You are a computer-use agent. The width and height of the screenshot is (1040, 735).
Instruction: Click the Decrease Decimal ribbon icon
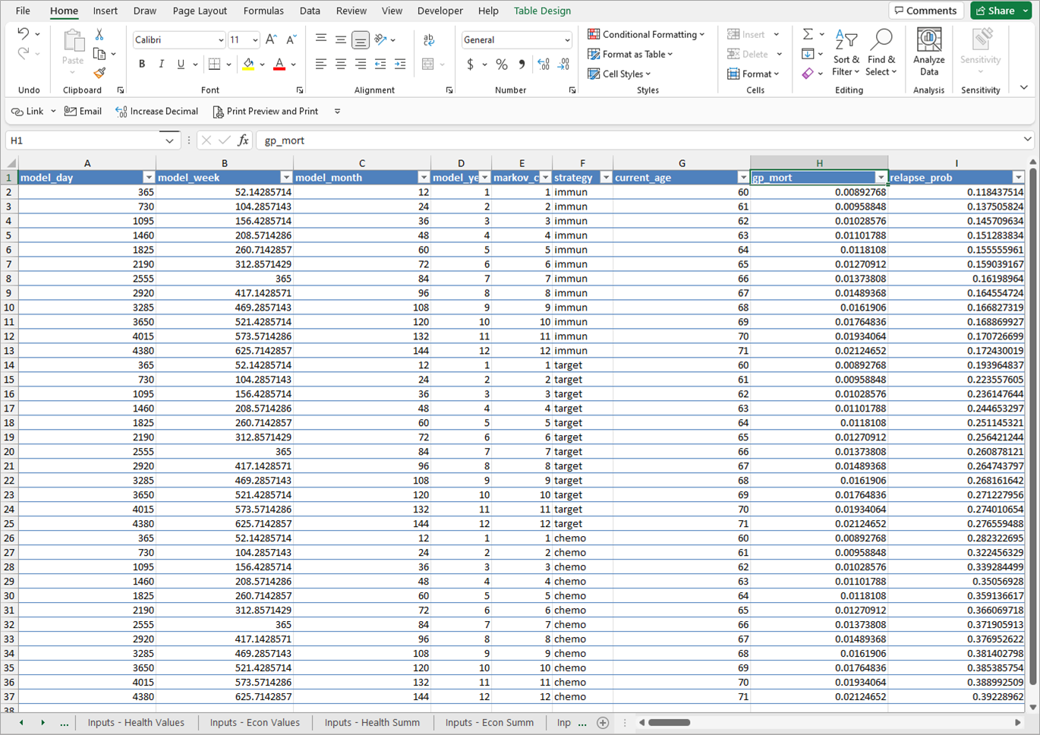(x=563, y=65)
